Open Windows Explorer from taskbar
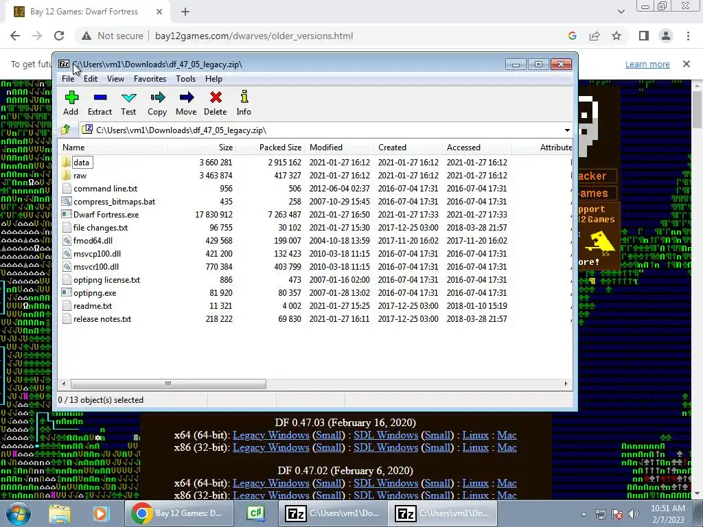Viewport: 703px width, 527px height. [x=59, y=513]
